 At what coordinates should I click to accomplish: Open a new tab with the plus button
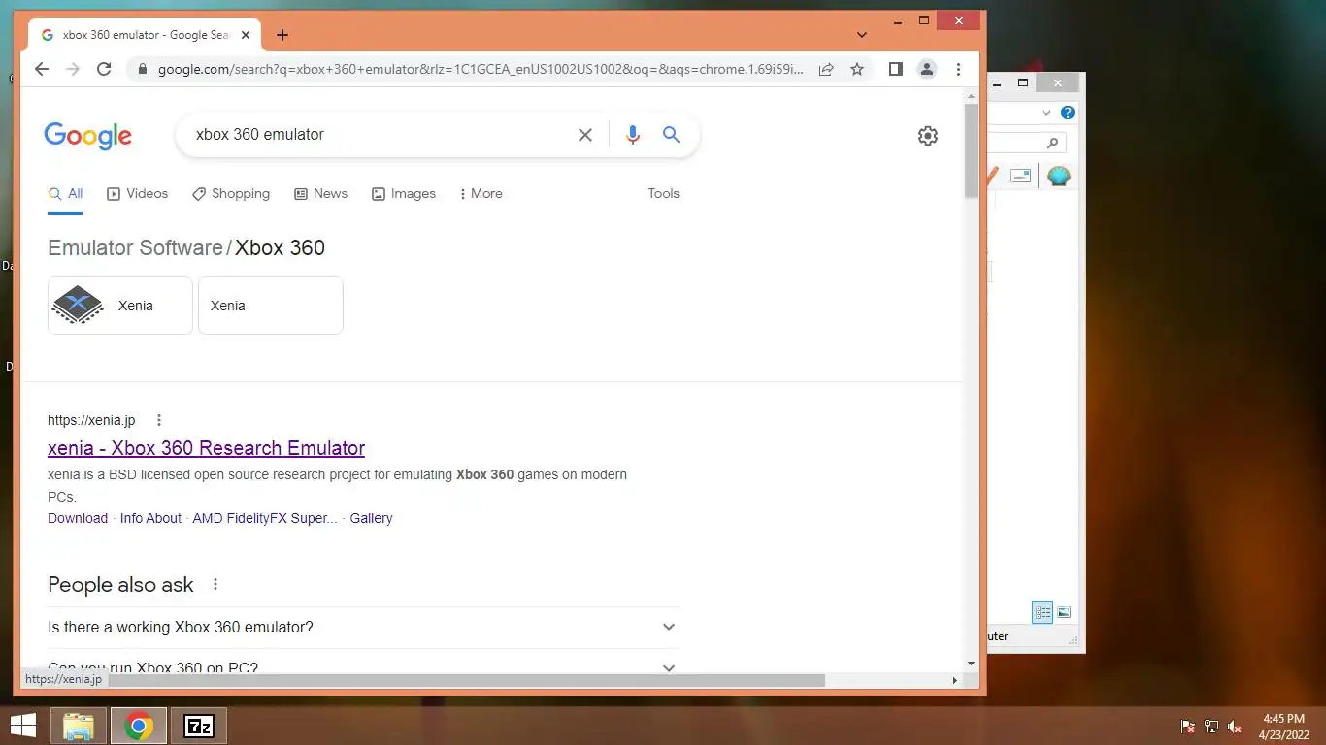(x=282, y=35)
